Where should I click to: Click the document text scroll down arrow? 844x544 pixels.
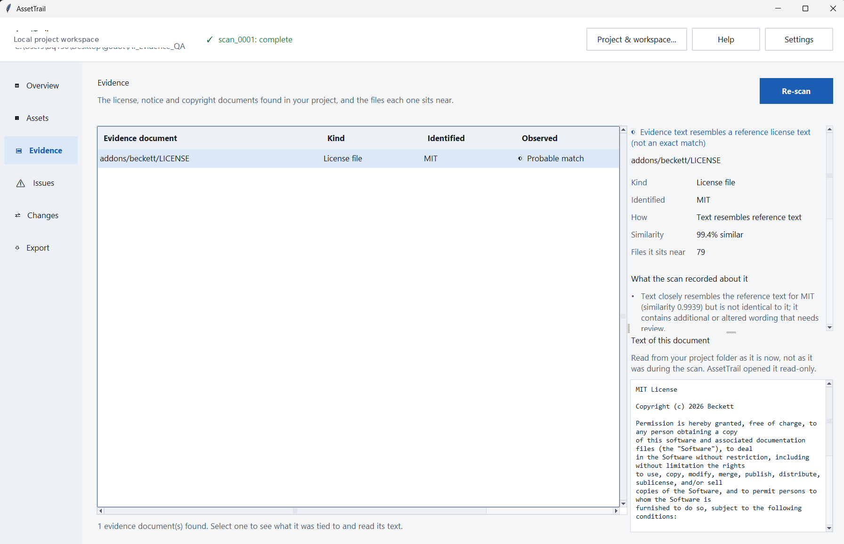(829, 528)
